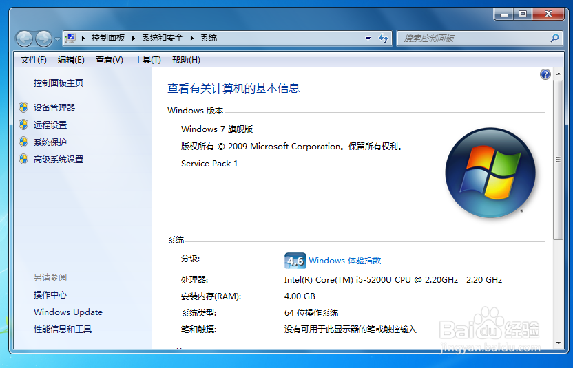The width and height of the screenshot is (573, 368).
Task: Click the 64 位操作系统 value
Action: (x=311, y=313)
